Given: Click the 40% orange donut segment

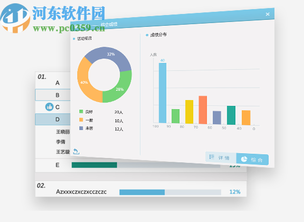Looking at the screenshot, I should (x=84, y=82).
